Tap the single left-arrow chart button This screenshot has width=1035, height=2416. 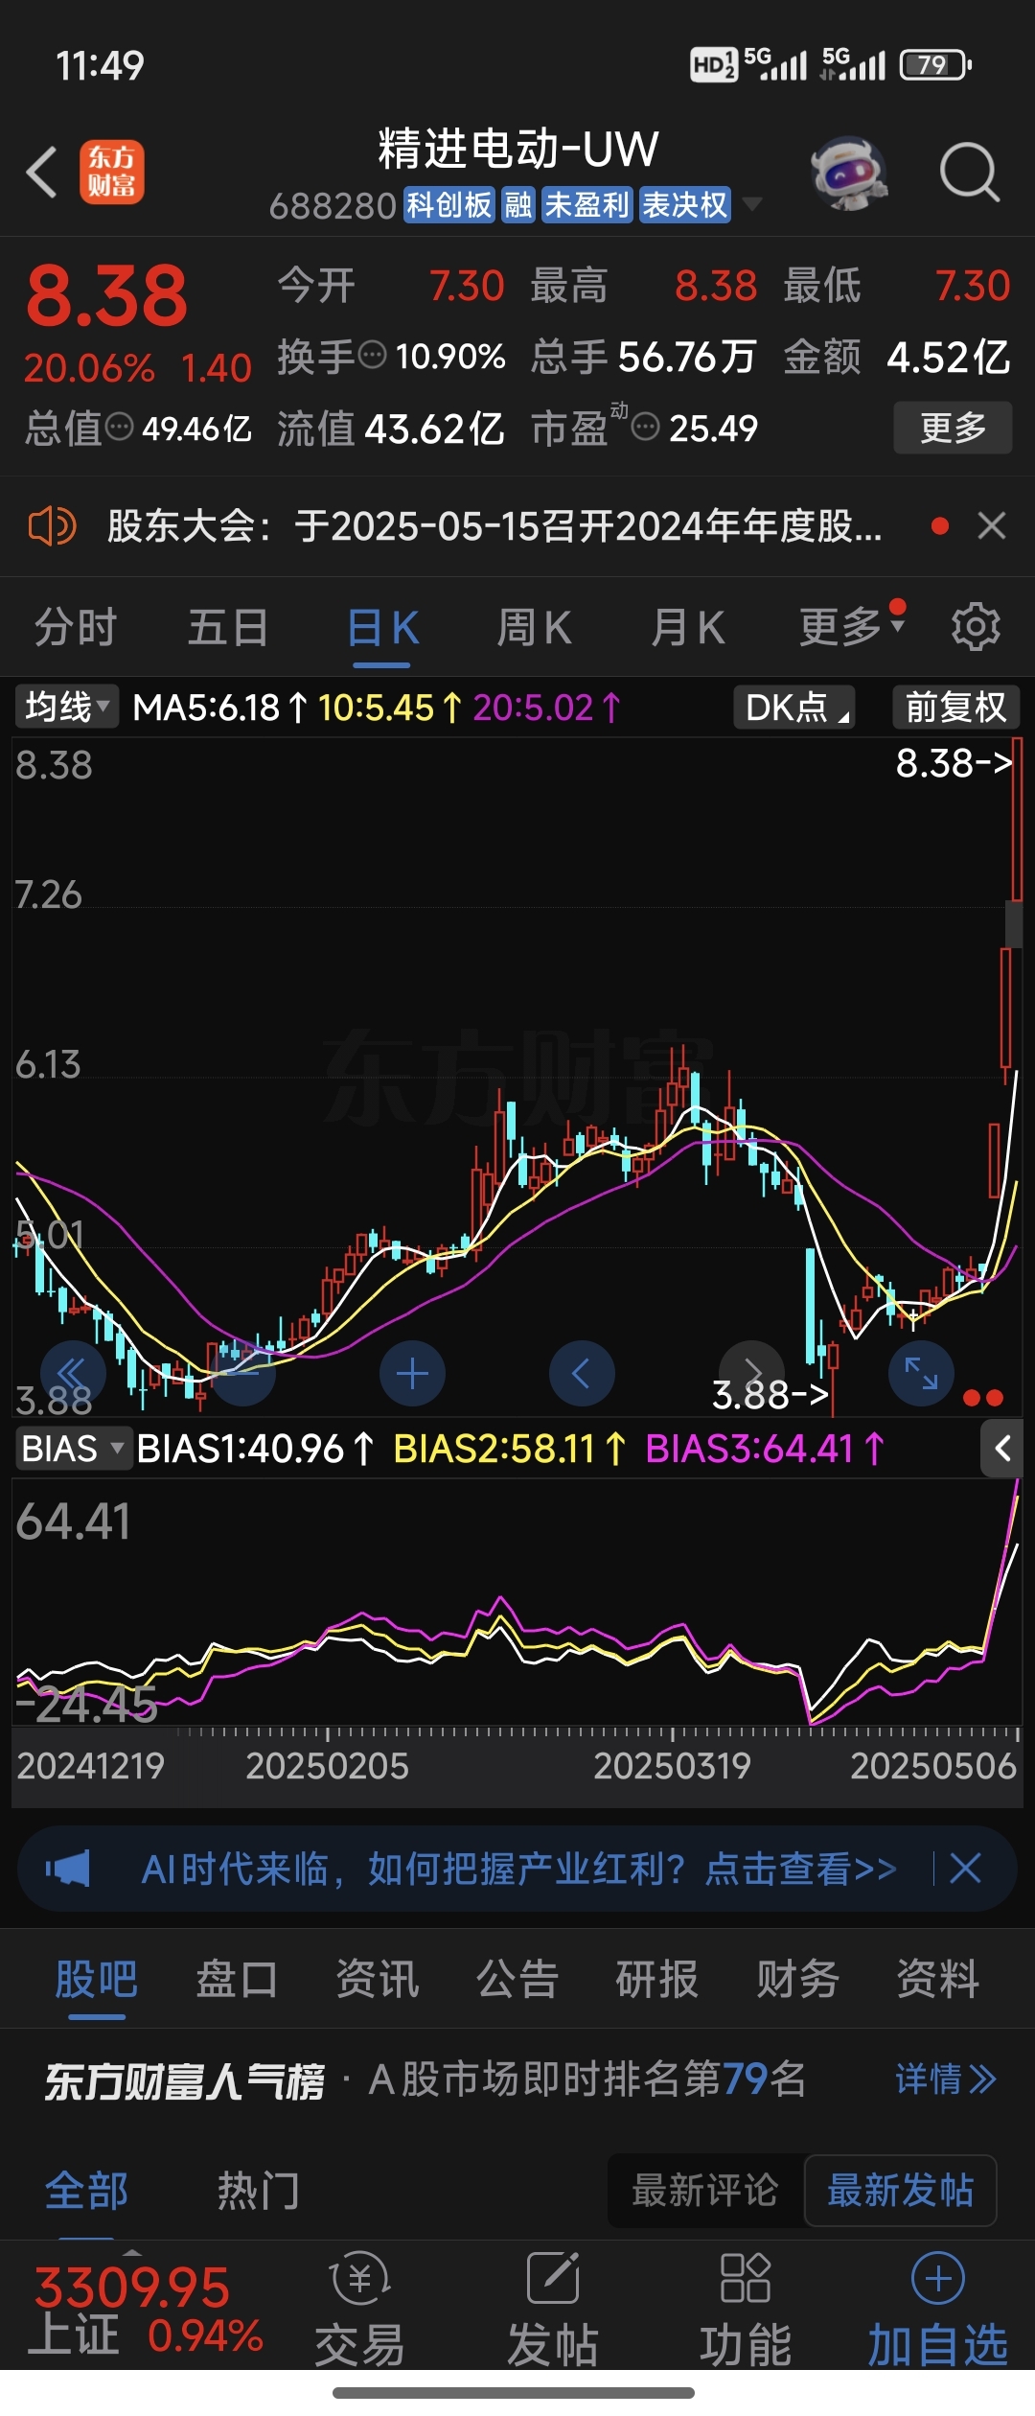click(582, 1374)
